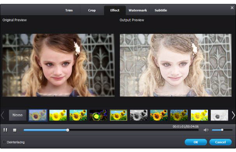Go to the Watermark tab

coord(138,10)
